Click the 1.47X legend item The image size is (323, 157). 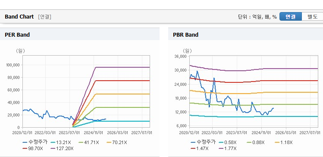coord(200,148)
